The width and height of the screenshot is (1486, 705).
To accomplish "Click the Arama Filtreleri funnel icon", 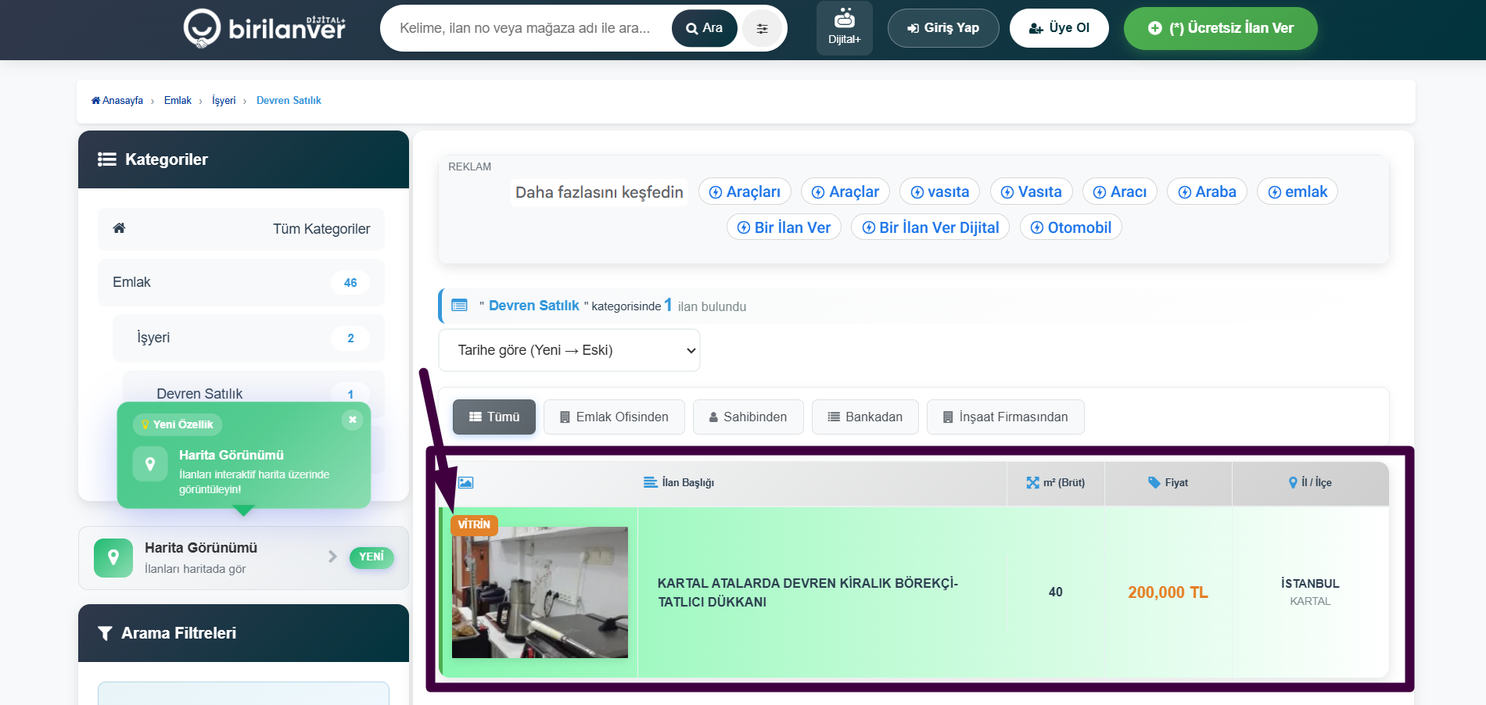I will tap(105, 633).
